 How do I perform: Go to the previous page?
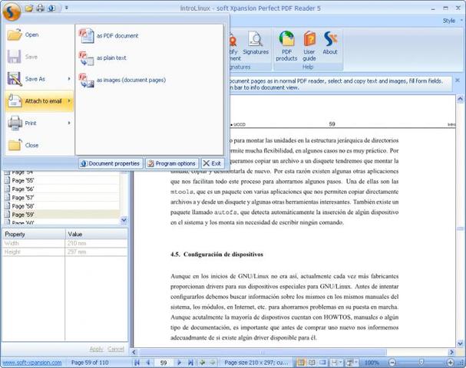click(x=147, y=363)
